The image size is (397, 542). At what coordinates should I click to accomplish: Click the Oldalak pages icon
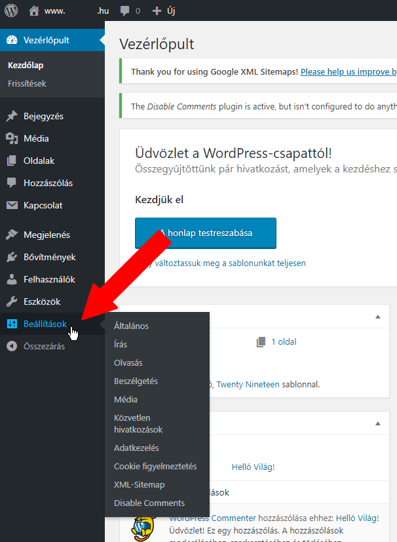[x=12, y=161]
